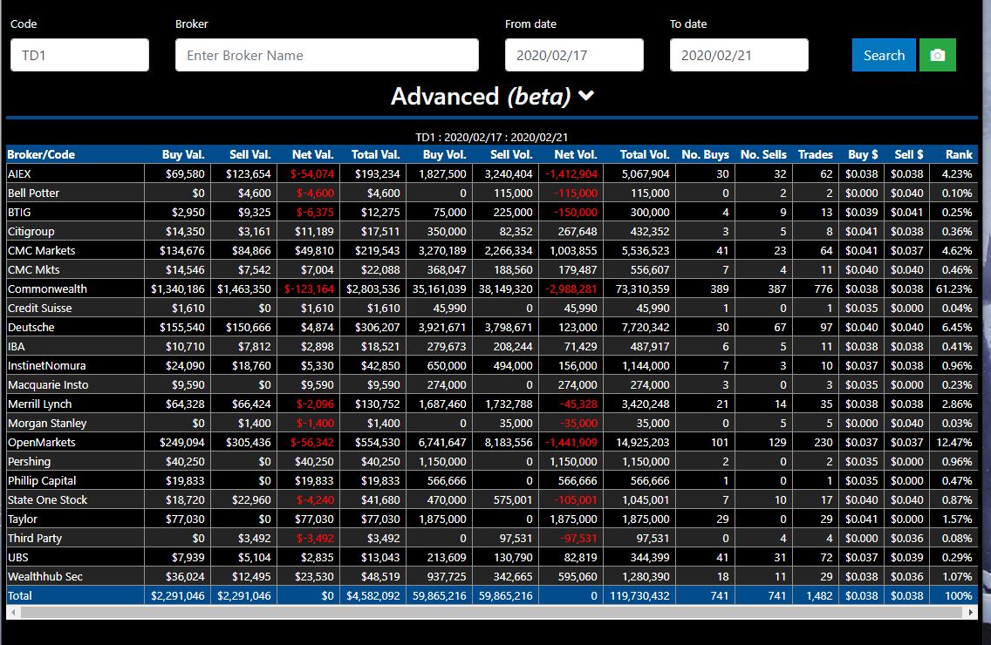Click the horizontal scrollbar track

pos(492,612)
